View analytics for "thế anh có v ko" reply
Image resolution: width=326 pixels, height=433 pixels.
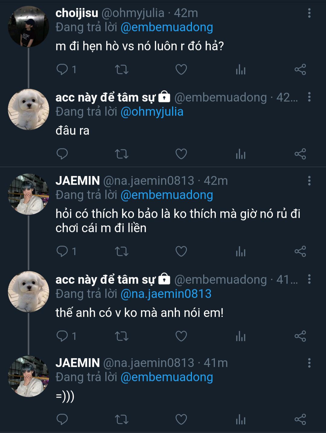[241, 336]
